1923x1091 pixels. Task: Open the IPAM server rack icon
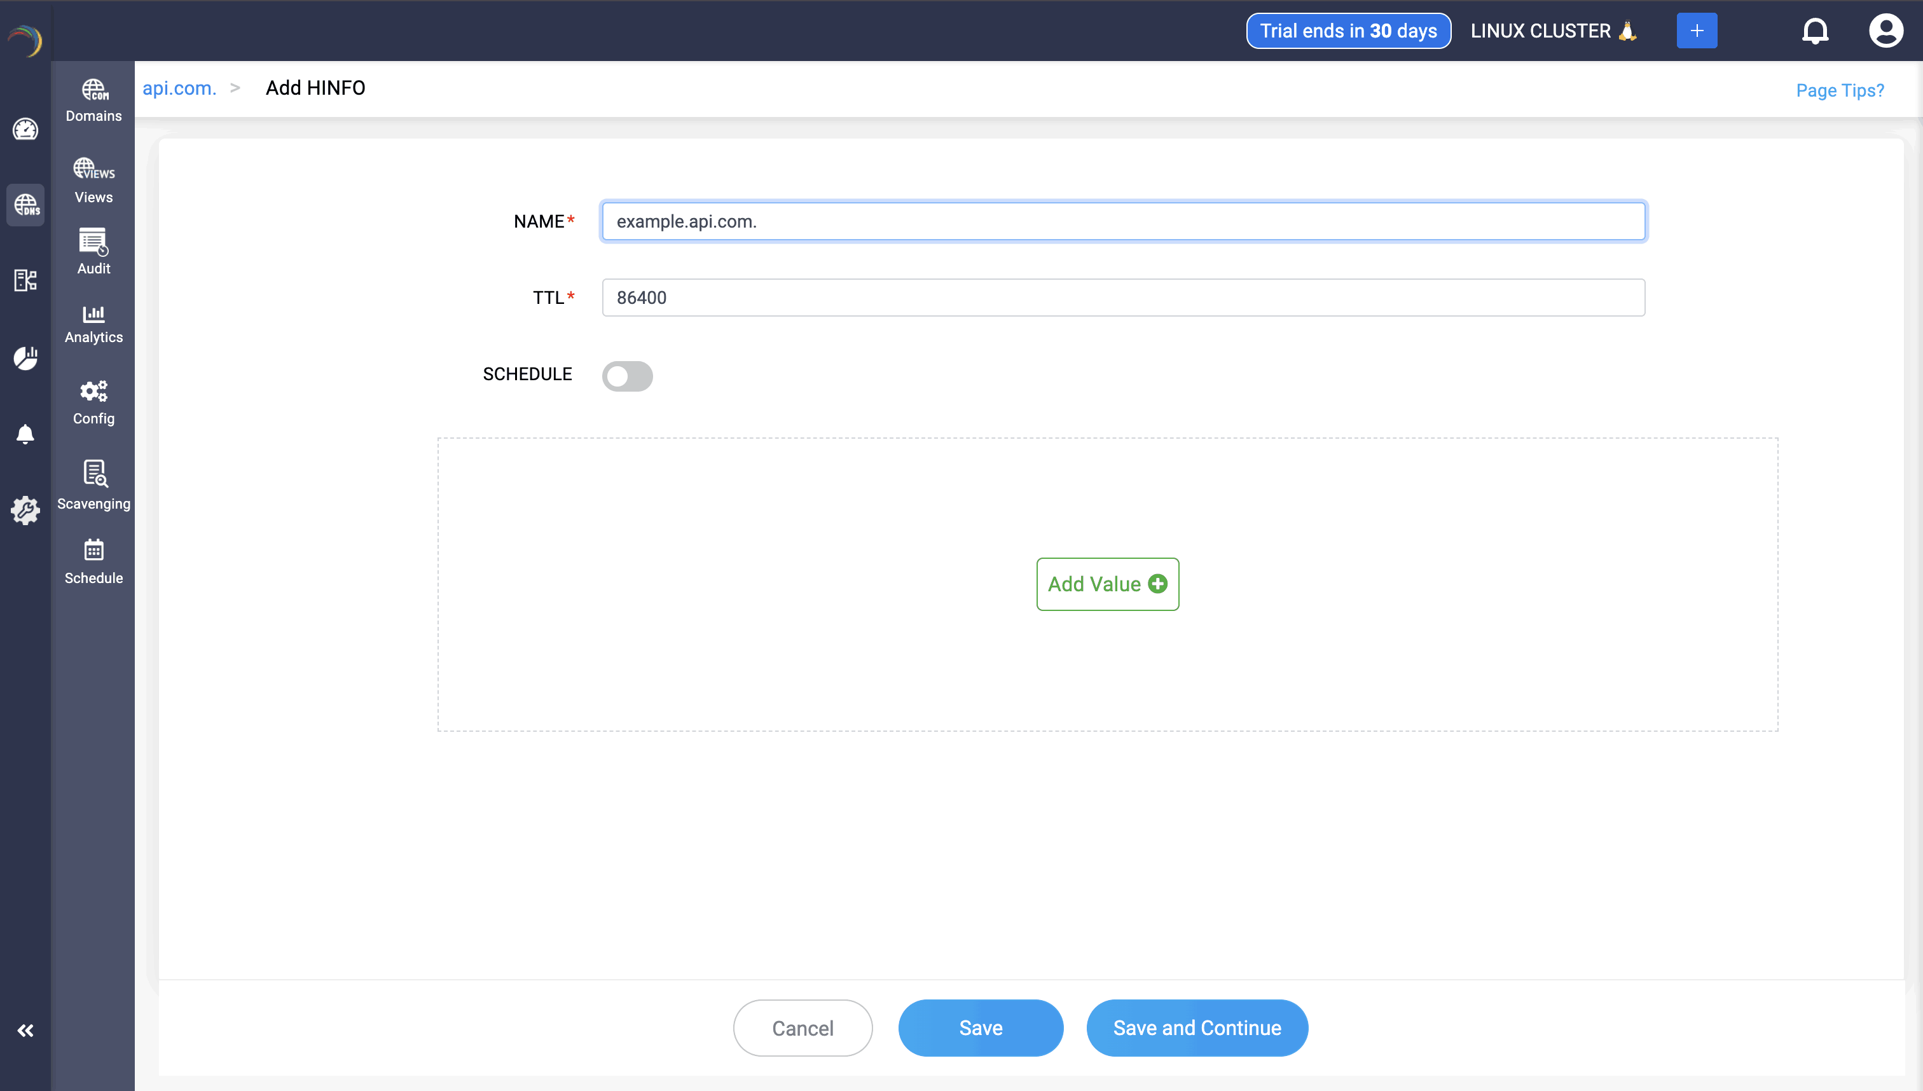point(25,280)
